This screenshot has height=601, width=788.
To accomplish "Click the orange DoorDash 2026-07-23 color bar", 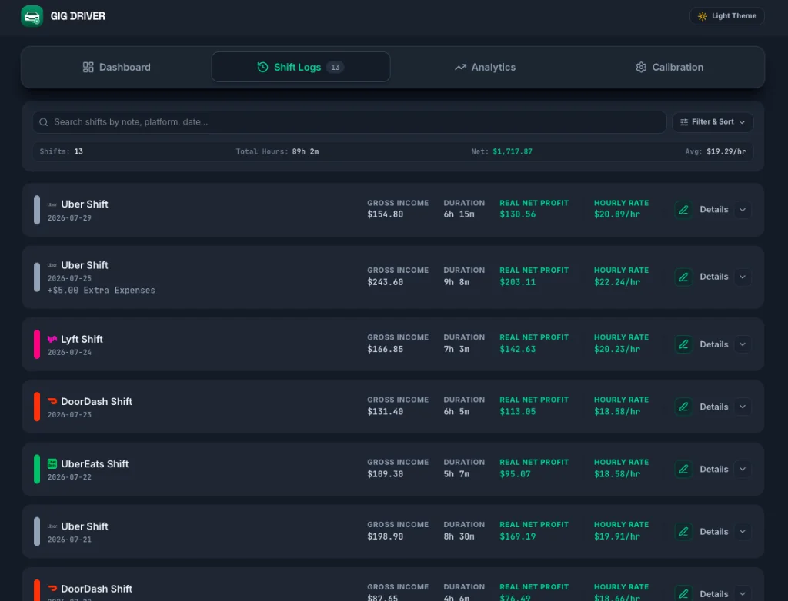I will pyautogui.click(x=37, y=407).
